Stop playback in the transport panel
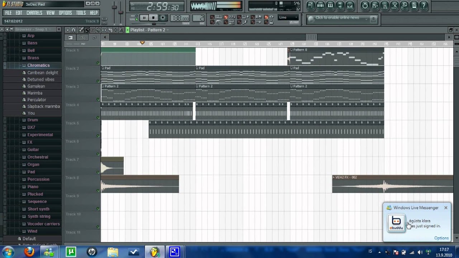The image size is (459, 258). [x=153, y=18]
